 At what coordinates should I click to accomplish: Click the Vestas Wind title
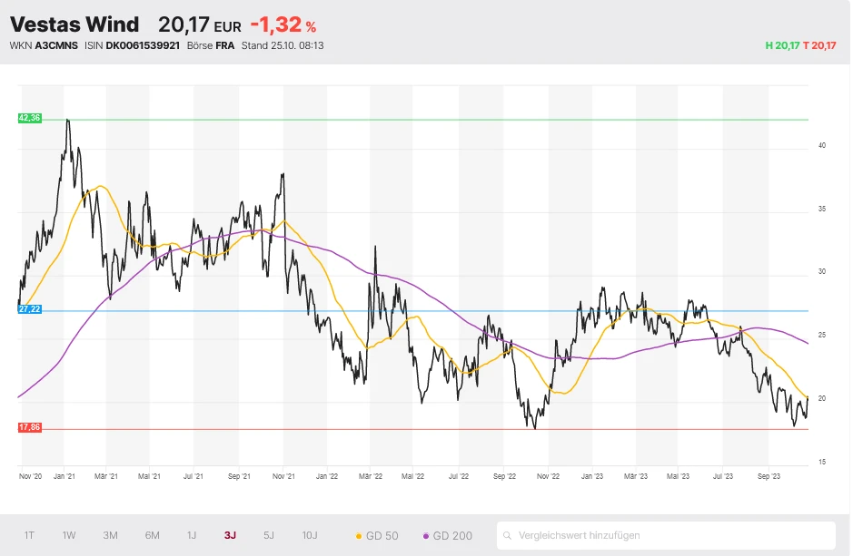pos(74,24)
